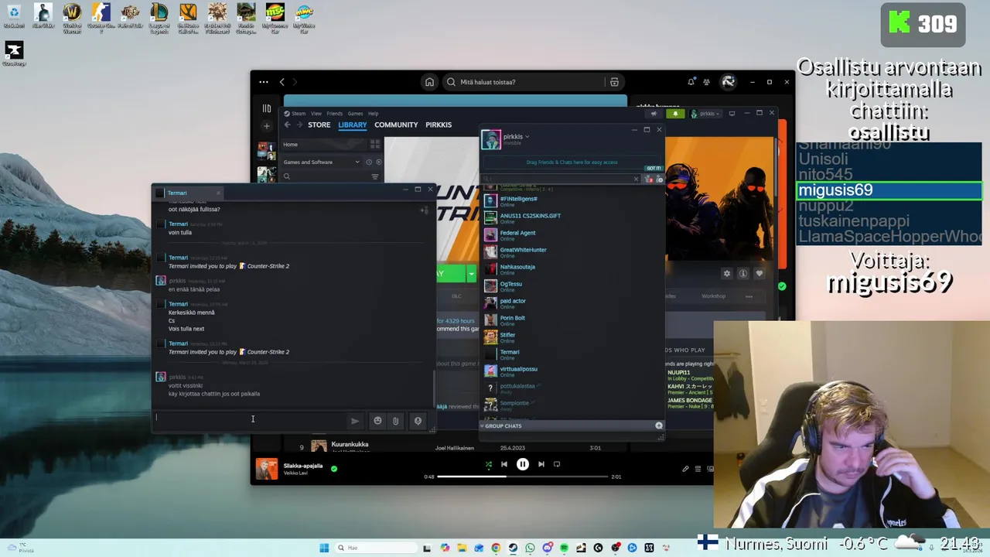Open Spotify profile avatar
This screenshot has height=557, width=990.
pos(728,82)
